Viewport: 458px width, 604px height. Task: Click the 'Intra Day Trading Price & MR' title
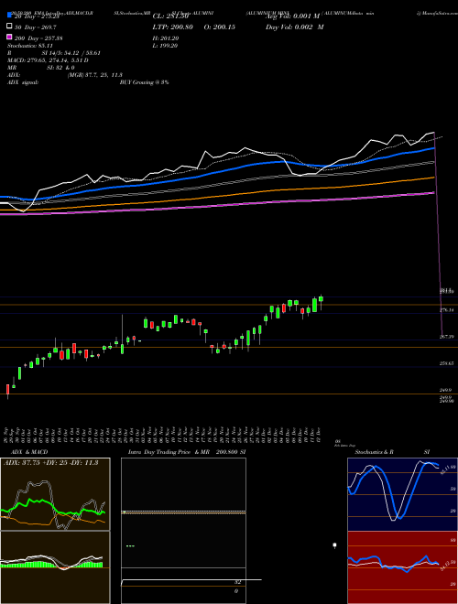click(169, 452)
